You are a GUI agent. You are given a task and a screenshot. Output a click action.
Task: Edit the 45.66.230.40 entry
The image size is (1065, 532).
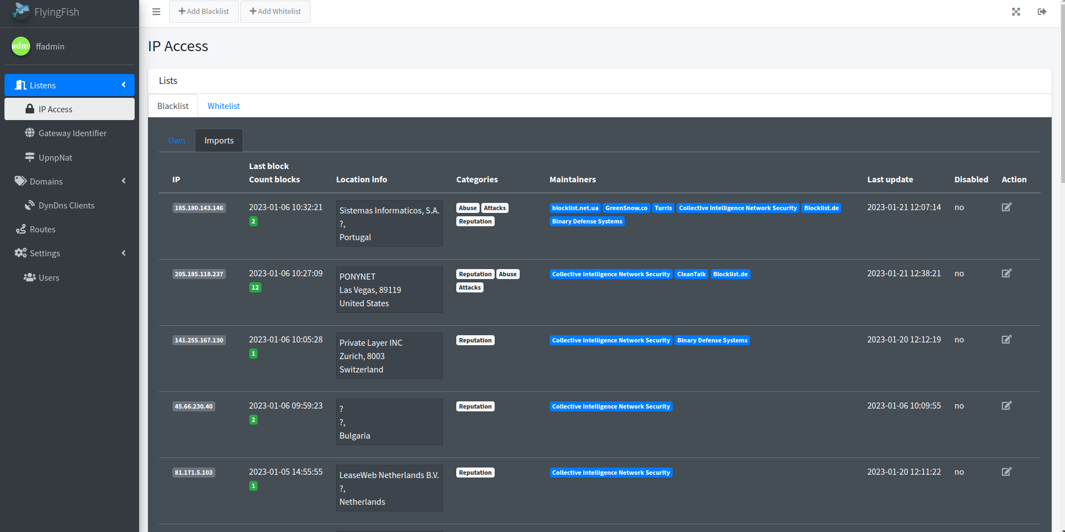tap(1007, 406)
